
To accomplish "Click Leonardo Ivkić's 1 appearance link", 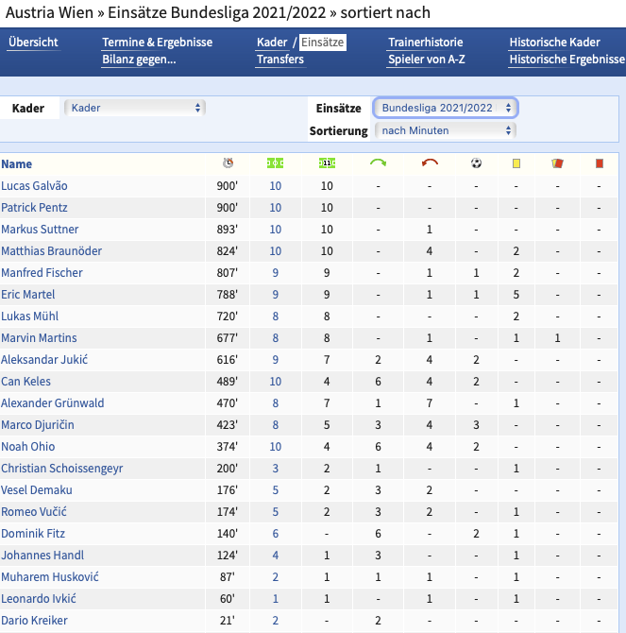I will pos(275,599).
